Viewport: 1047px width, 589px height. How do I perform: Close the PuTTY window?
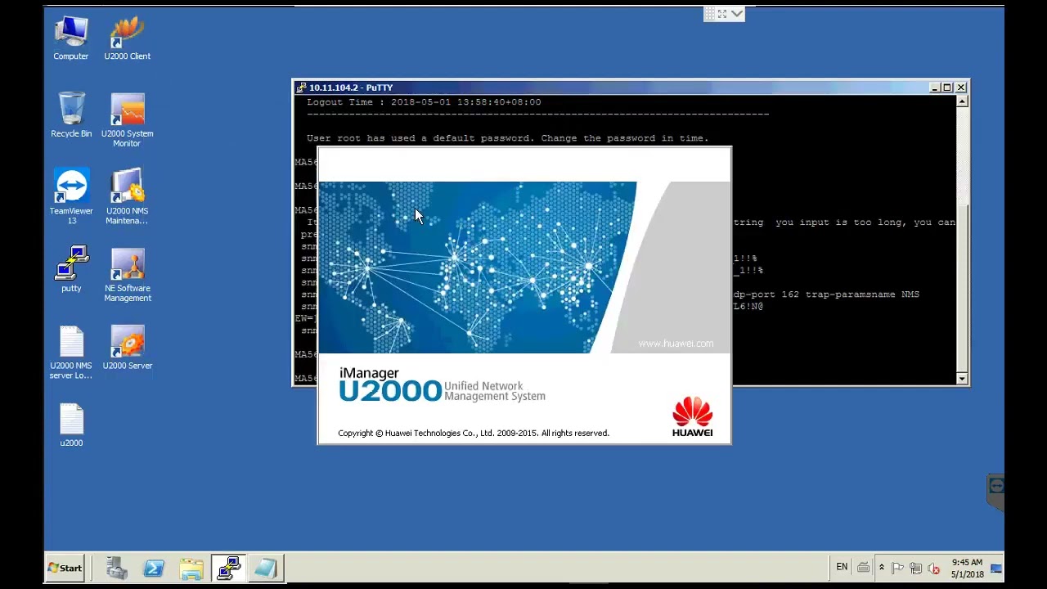961,88
